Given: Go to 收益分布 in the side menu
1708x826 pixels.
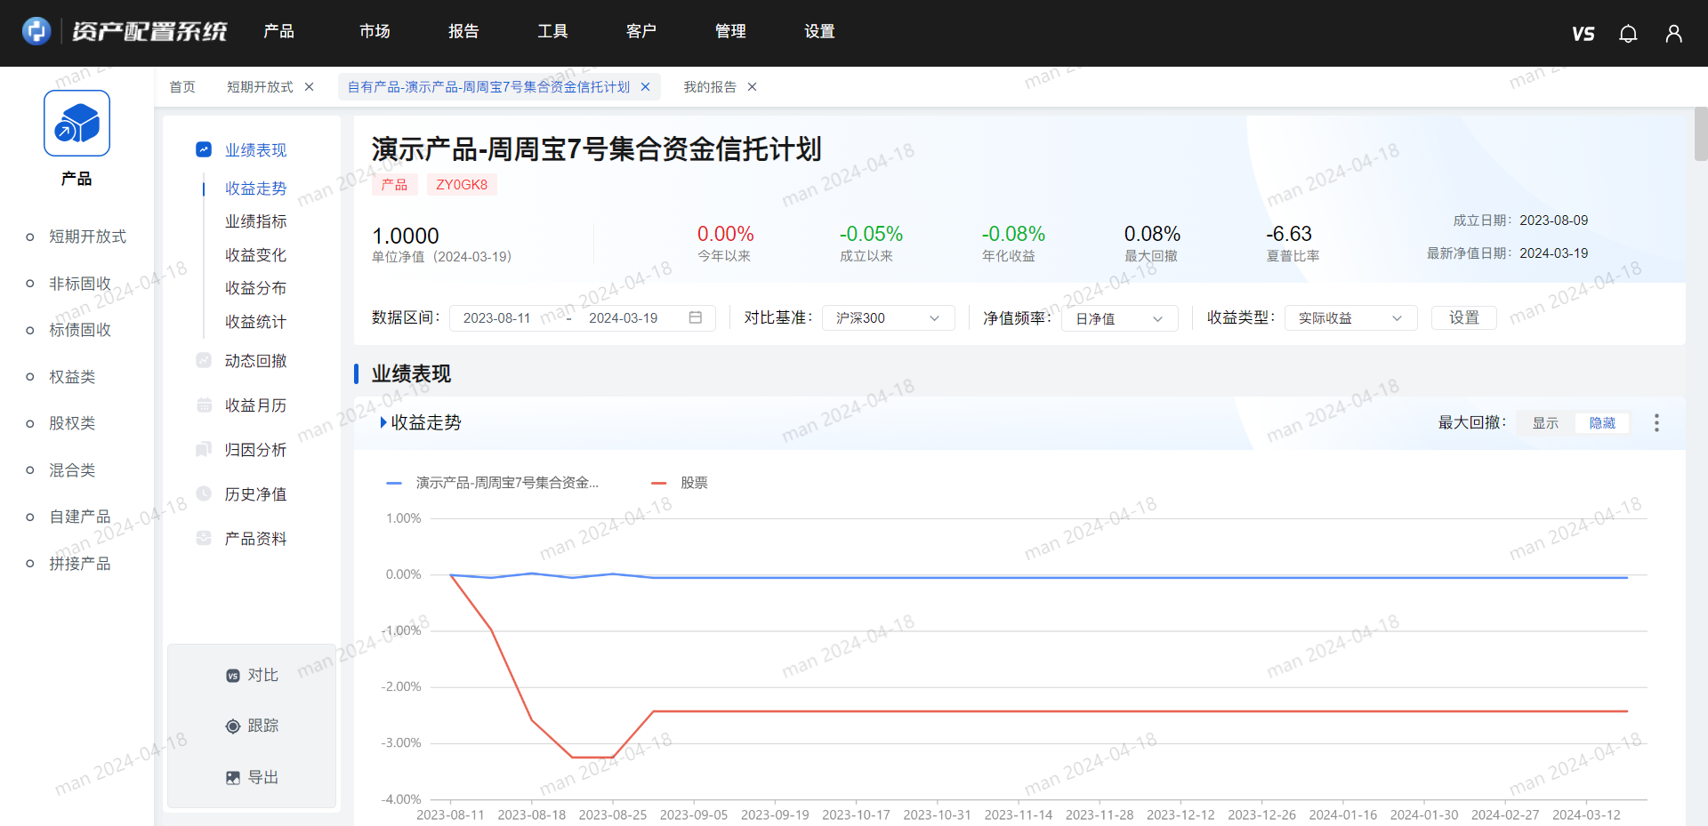Looking at the screenshot, I should point(255,288).
